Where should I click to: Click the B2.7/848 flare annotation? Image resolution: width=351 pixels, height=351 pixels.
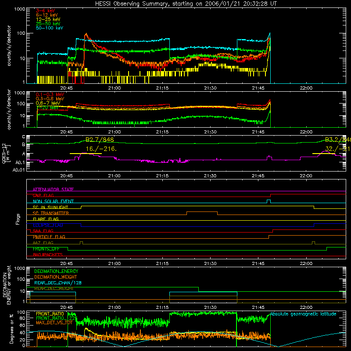[100, 140]
